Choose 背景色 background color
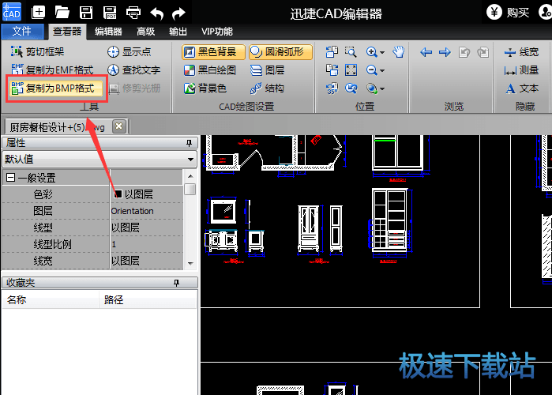This screenshot has height=395, width=552. (x=205, y=88)
